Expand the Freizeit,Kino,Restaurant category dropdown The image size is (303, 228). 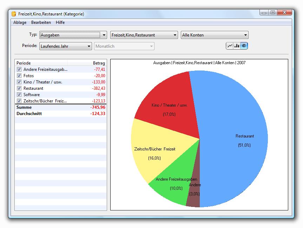(x=144, y=35)
